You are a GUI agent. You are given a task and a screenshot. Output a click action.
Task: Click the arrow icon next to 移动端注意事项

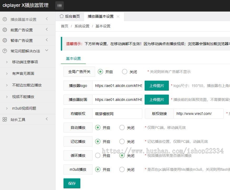7,62
